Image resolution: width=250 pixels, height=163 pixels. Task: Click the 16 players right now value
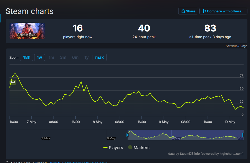pos(78,28)
